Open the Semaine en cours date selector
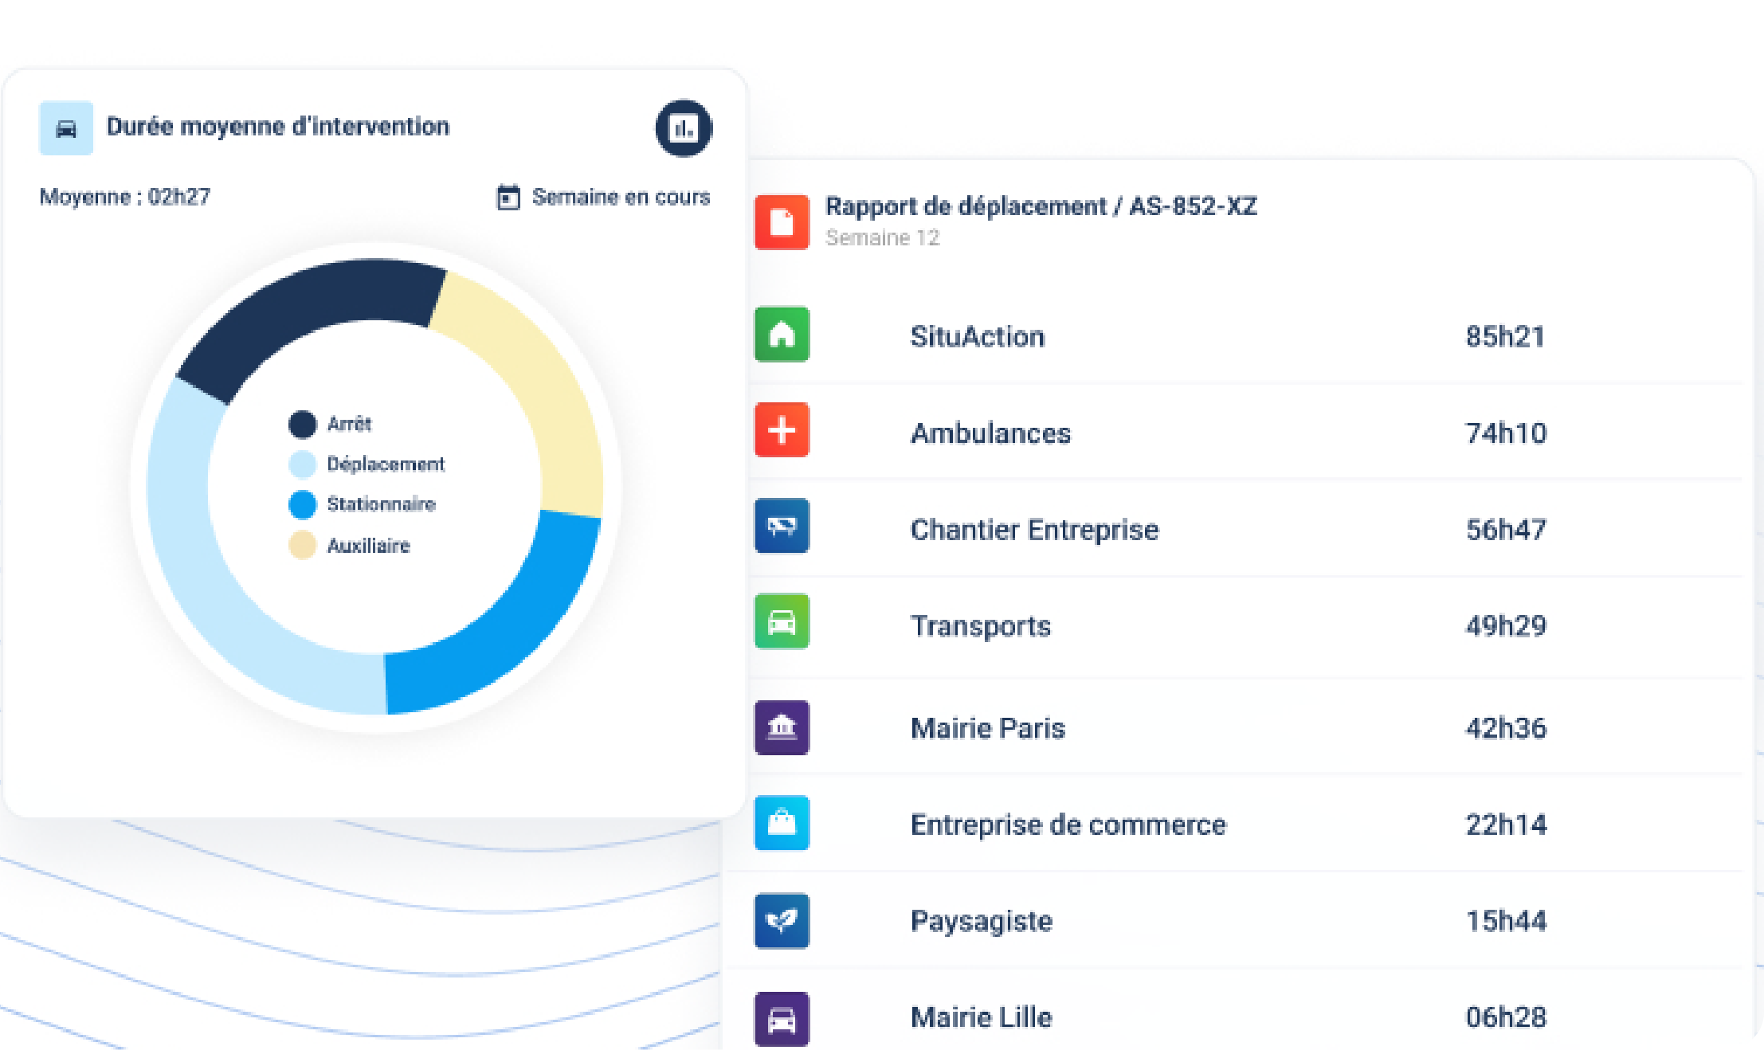This screenshot has width=1764, height=1050. [620, 197]
